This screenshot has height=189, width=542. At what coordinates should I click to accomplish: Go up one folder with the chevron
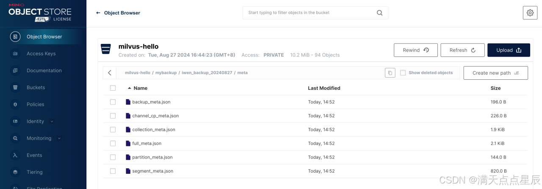pyautogui.click(x=110, y=73)
